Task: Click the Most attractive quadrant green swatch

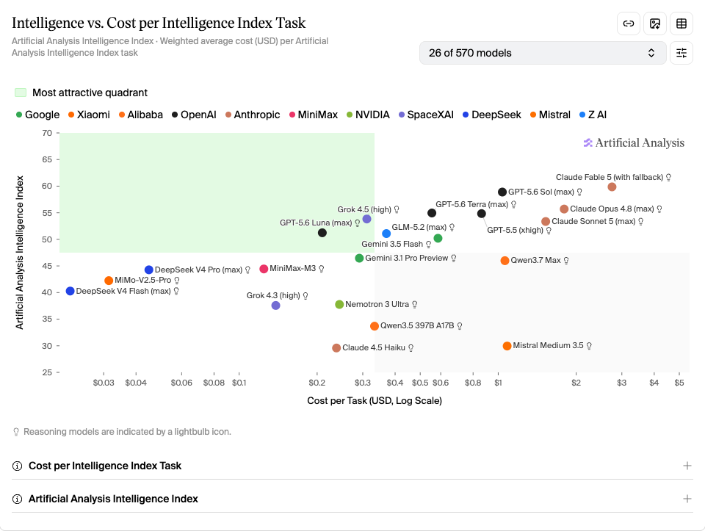Action: coord(21,93)
